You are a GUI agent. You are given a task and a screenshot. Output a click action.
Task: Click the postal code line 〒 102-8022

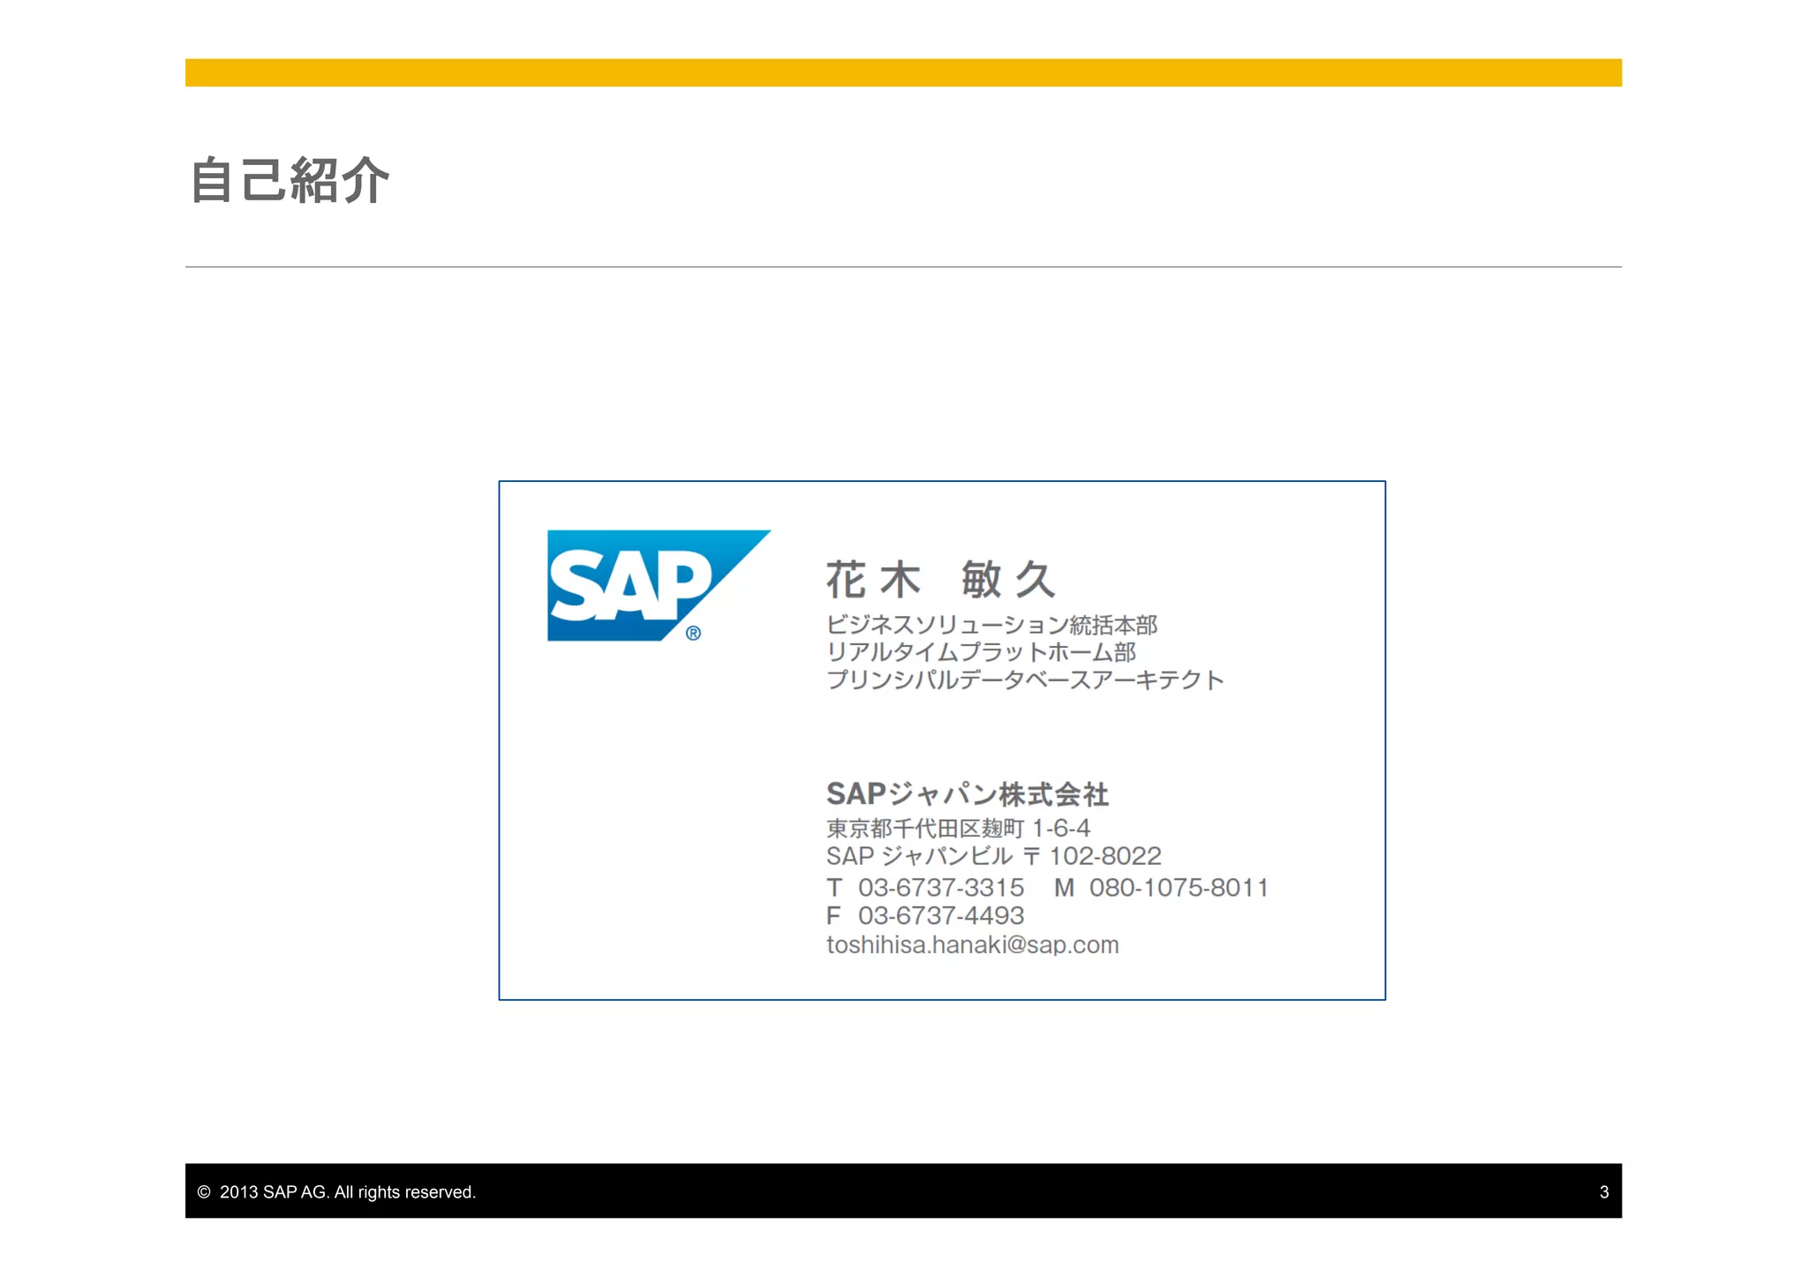pos(1092,855)
